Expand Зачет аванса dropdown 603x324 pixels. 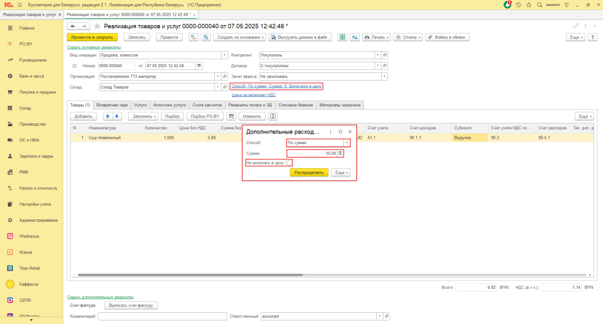[x=384, y=76]
